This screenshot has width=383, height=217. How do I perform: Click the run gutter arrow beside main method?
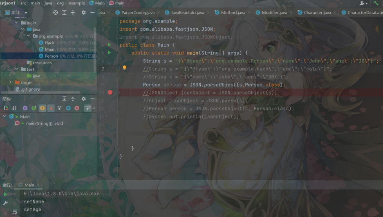click(x=110, y=52)
